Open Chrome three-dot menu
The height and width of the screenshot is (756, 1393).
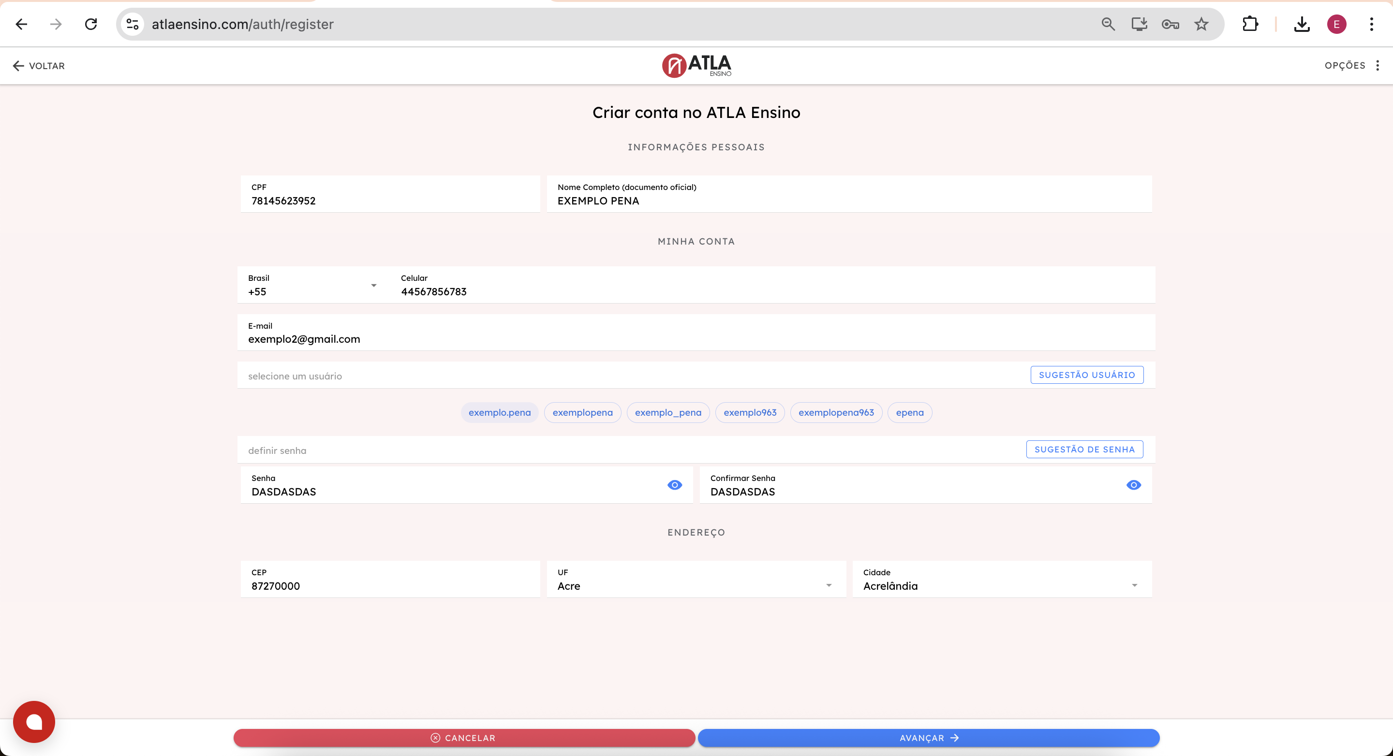tap(1371, 24)
